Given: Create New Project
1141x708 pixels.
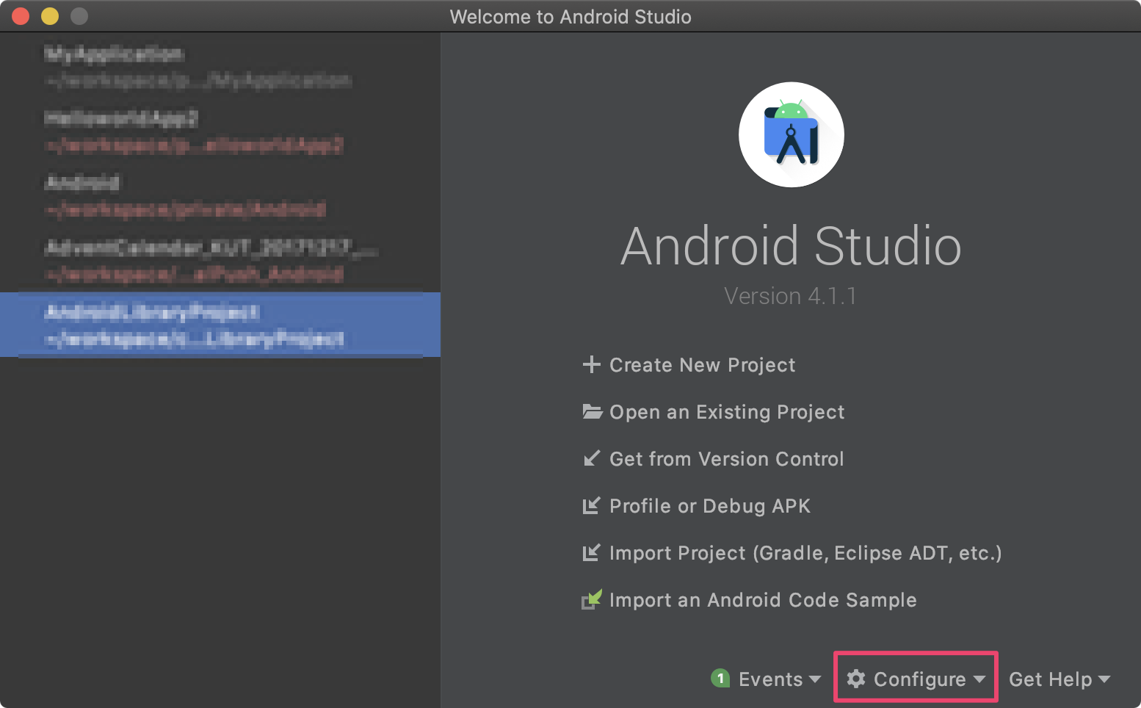Looking at the screenshot, I should pos(702,365).
